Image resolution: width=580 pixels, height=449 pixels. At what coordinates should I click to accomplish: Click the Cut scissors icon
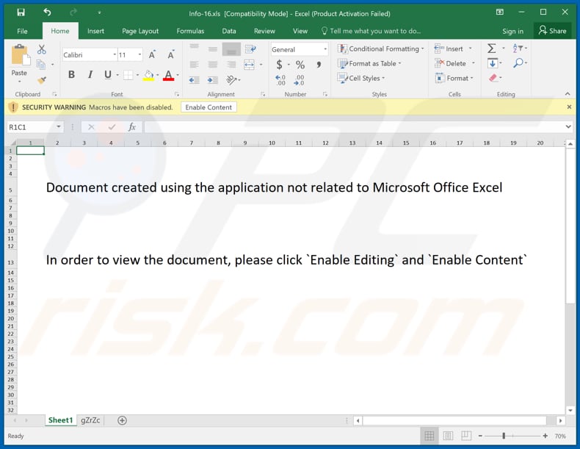coord(42,49)
